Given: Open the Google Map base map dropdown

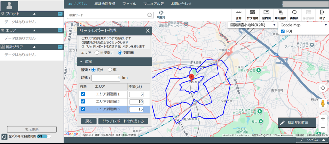Looking at the screenshot, I should click(x=303, y=25).
